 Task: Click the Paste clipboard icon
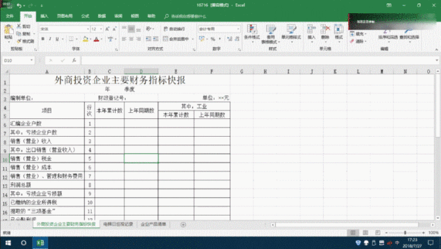[x=9, y=30]
